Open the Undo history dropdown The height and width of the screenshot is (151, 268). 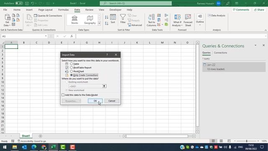[x=36, y=3]
